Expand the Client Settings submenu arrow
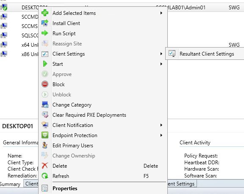 click(x=161, y=54)
